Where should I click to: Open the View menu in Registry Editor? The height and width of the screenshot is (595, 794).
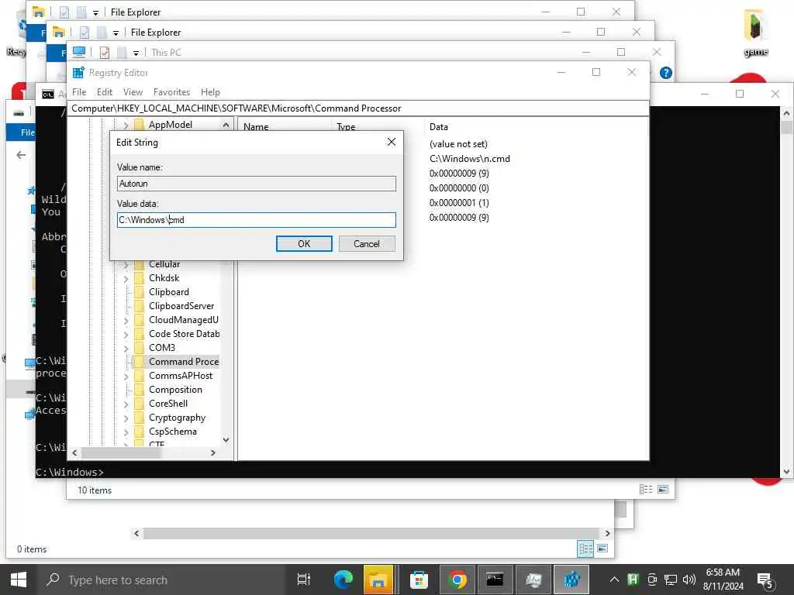click(x=133, y=92)
